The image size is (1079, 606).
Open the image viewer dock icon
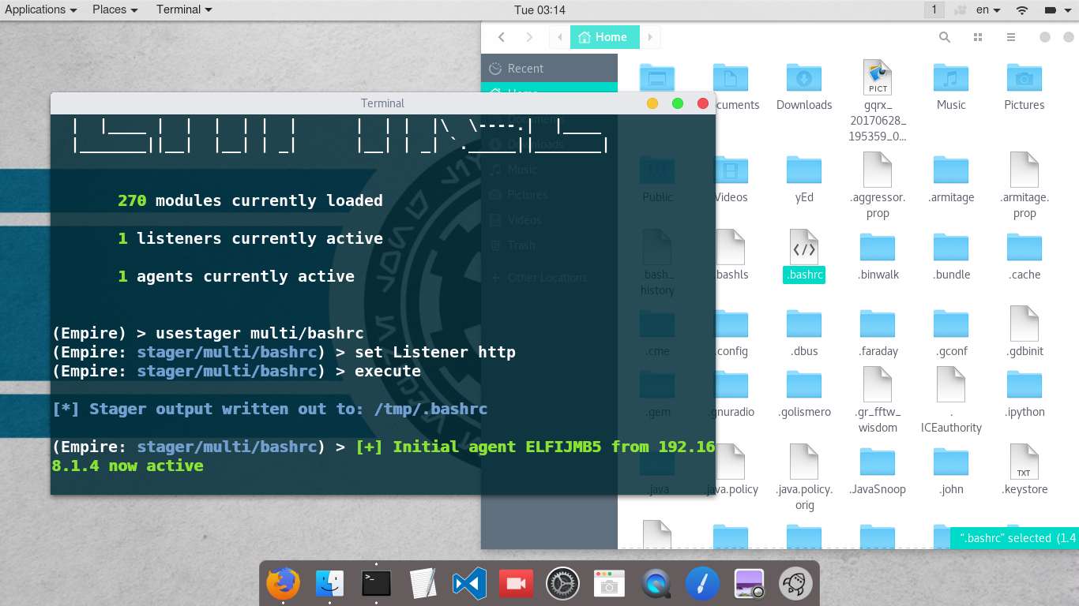749,584
